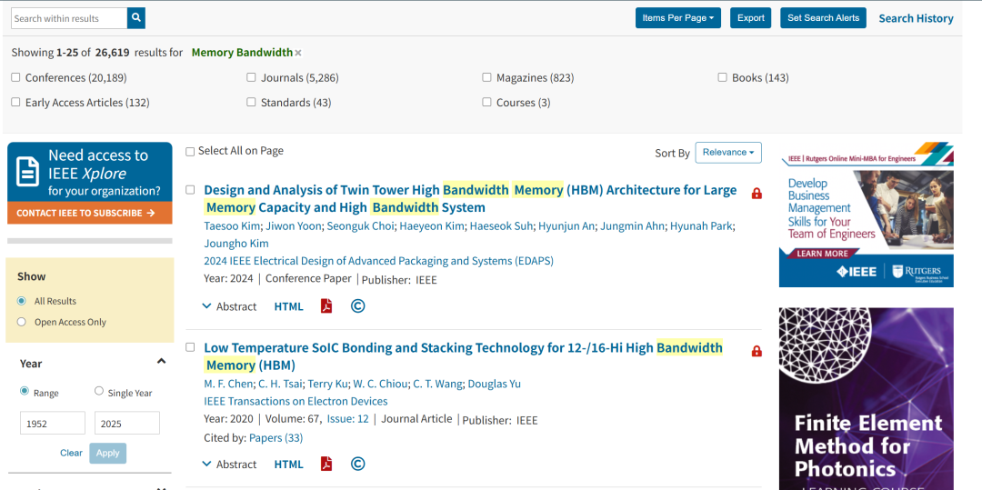Click copyright icon under SoIC Bonding article
The height and width of the screenshot is (490, 982).
coord(357,464)
